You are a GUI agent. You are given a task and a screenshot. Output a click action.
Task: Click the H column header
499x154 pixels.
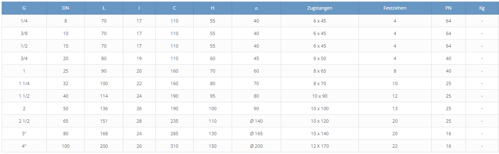click(x=212, y=8)
